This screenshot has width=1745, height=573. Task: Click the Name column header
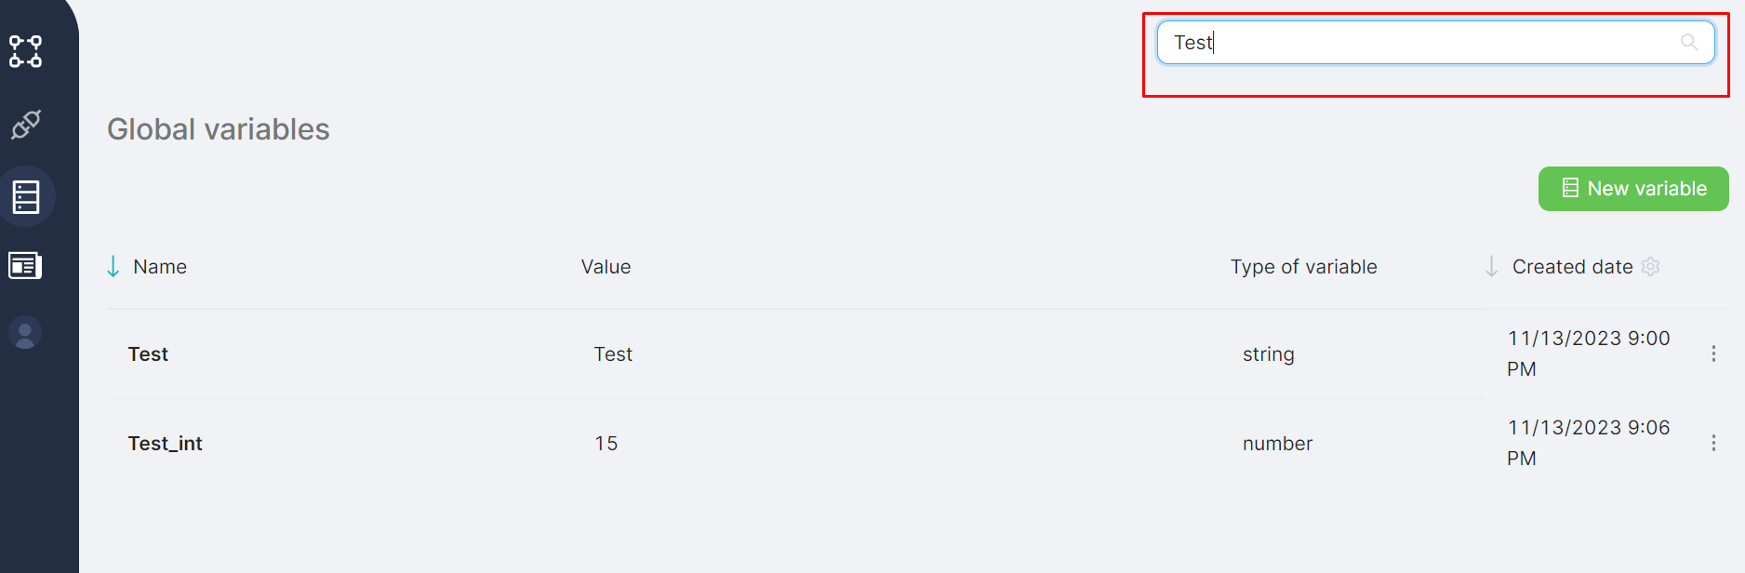coord(160,267)
